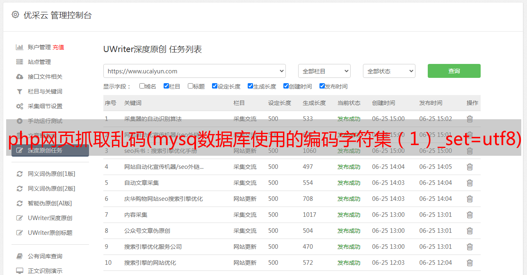
Task: Open the 全部栏目 dropdown
Action: [x=324, y=71]
